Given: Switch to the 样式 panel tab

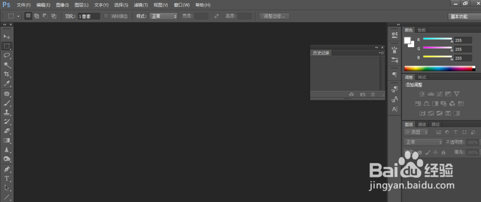Looking at the screenshot, I should [422, 77].
